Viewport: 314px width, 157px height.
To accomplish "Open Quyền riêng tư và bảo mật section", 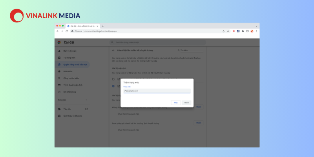I will (72, 64).
